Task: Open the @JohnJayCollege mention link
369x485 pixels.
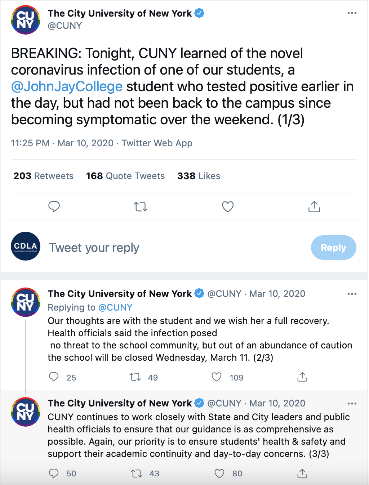Action: [x=67, y=86]
